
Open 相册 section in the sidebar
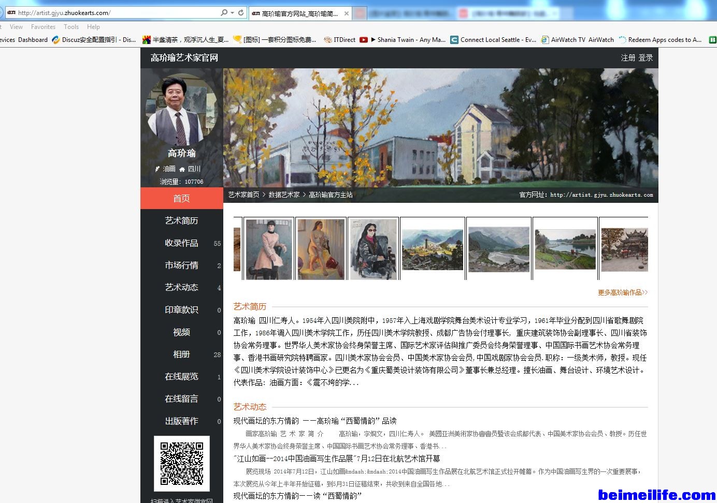[181, 354]
